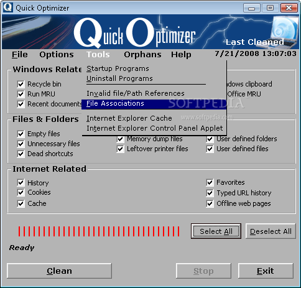Open Internet Explorer Control Panel Applet
Image resolution: width=301 pixels, height=288 pixels.
[154, 128]
